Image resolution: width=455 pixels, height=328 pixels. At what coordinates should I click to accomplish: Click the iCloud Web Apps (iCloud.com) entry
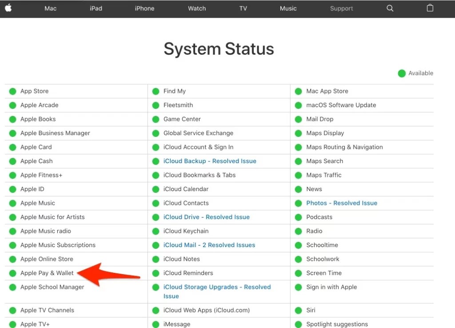[x=206, y=310]
